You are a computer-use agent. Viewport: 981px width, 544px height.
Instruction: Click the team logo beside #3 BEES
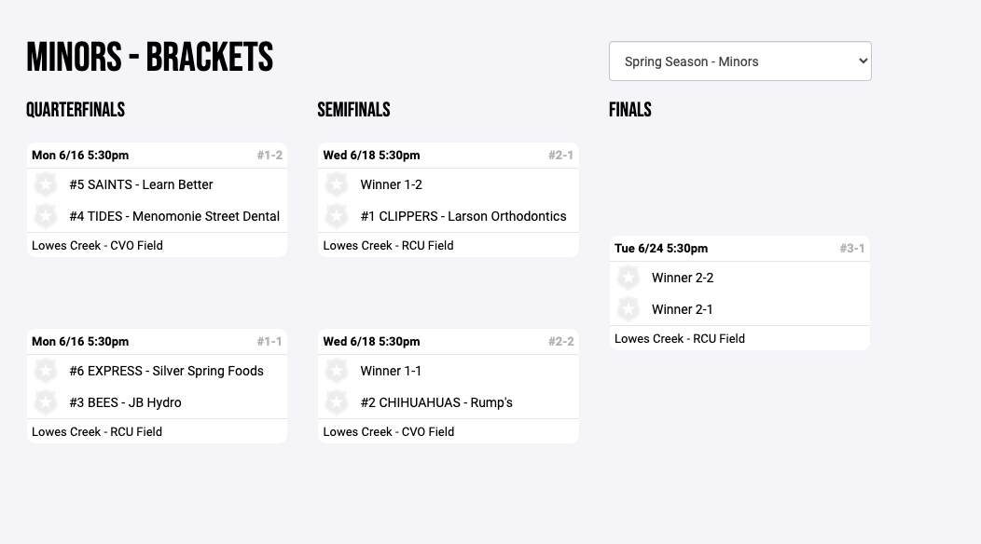click(46, 402)
